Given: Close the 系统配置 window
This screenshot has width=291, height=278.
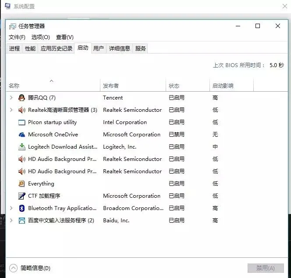Looking at the screenshot, I should [285, 6].
